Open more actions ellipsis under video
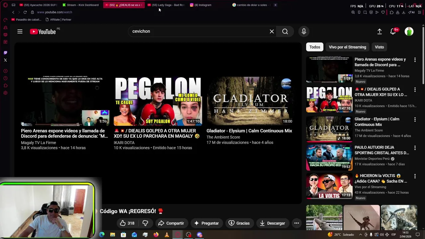 click(297, 223)
